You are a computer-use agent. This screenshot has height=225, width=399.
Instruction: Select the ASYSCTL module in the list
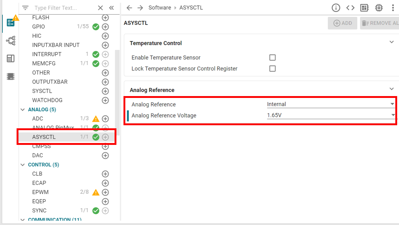click(x=44, y=137)
